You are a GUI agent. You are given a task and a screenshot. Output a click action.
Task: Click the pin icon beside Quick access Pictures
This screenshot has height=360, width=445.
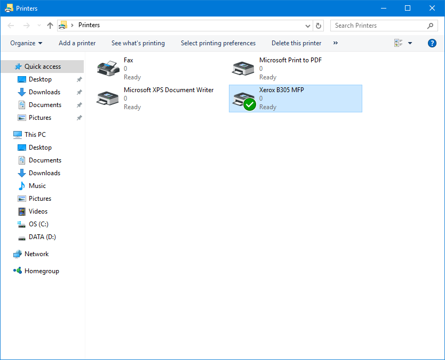coord(79,118)
